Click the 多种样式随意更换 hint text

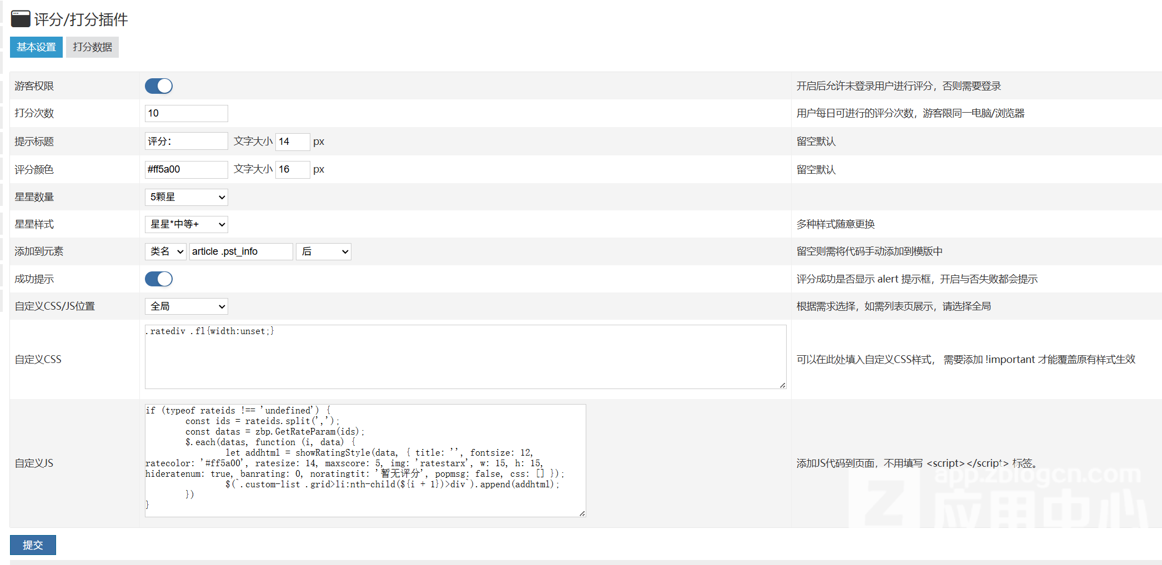pyautogui.click(x=836, y=224)
